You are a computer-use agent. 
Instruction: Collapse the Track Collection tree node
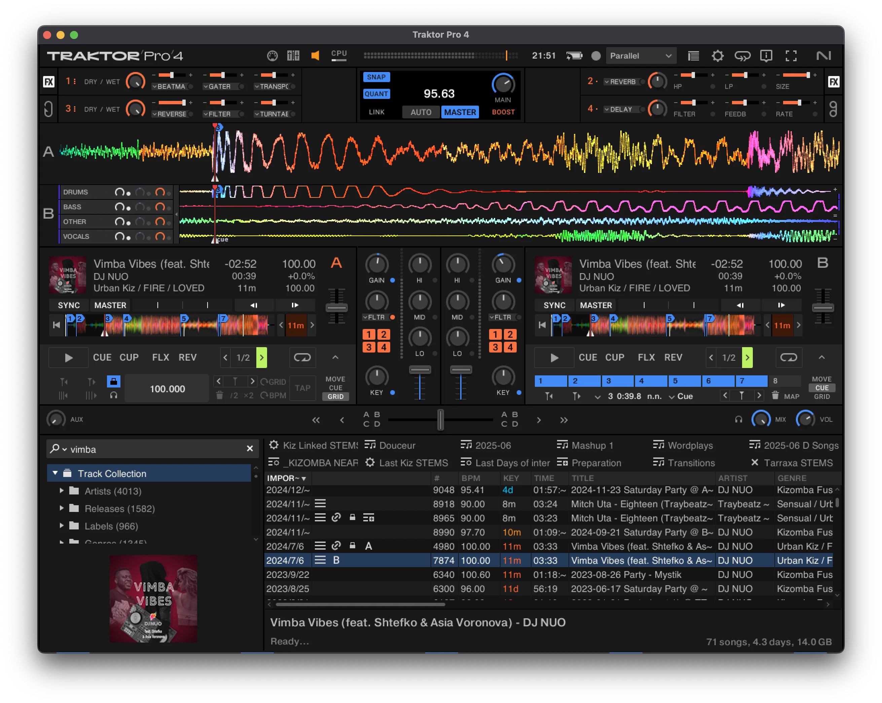tap(55, 473)
